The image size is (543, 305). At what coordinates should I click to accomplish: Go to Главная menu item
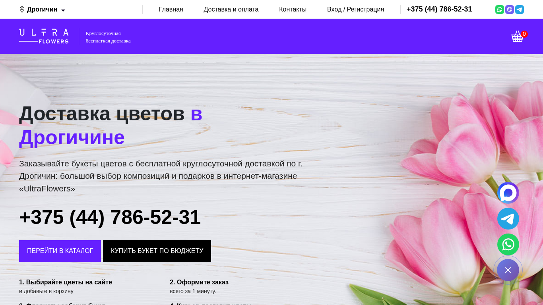click(171, 10)
